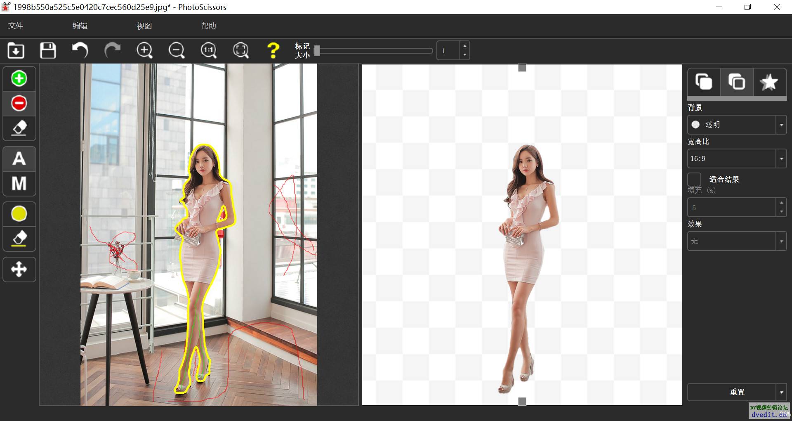Select the red background marker tool
792x421 pixels.
[x=19, y=103]
